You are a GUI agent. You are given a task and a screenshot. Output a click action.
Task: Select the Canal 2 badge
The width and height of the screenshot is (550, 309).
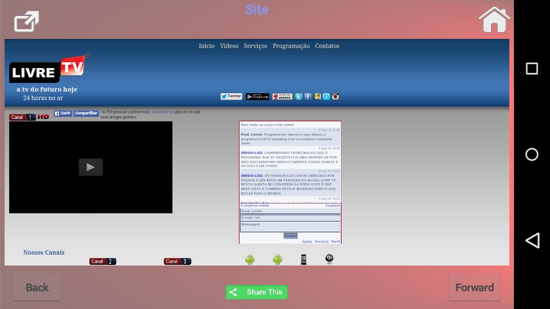tap(103, 262)
